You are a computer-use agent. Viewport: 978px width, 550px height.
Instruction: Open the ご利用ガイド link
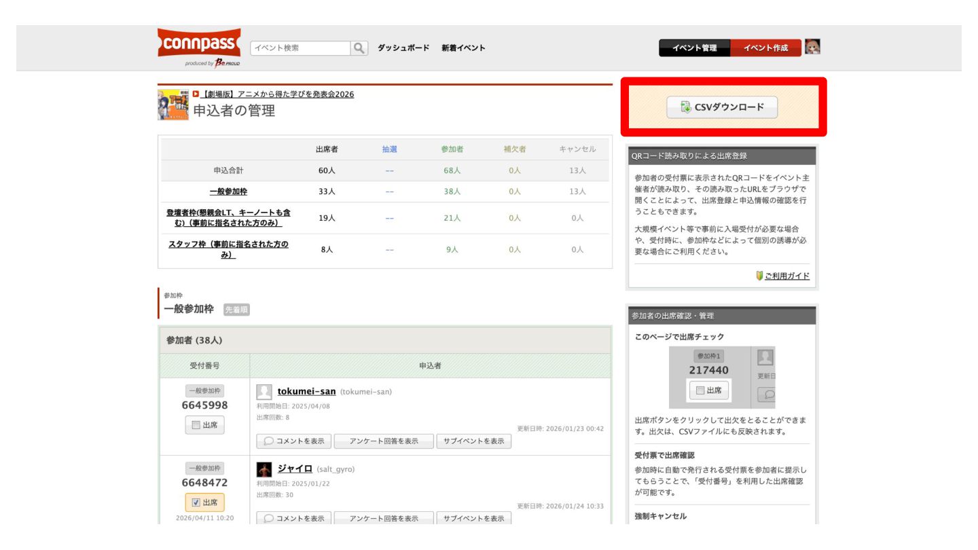[x=787, y=276]
